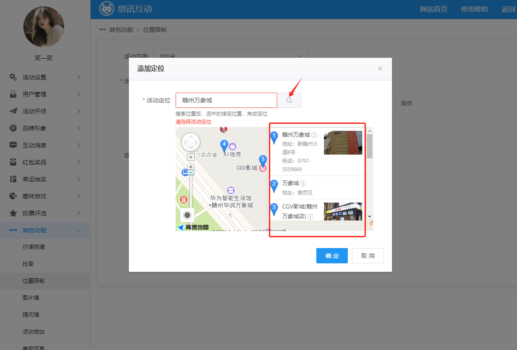Click the 确定 button
Screen dimensions: 517x350
[x=332, y=256]
